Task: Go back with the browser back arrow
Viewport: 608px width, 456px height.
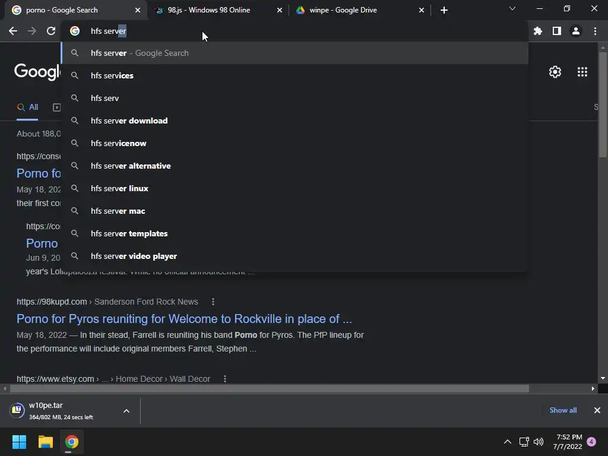Action: click(13, 31)
